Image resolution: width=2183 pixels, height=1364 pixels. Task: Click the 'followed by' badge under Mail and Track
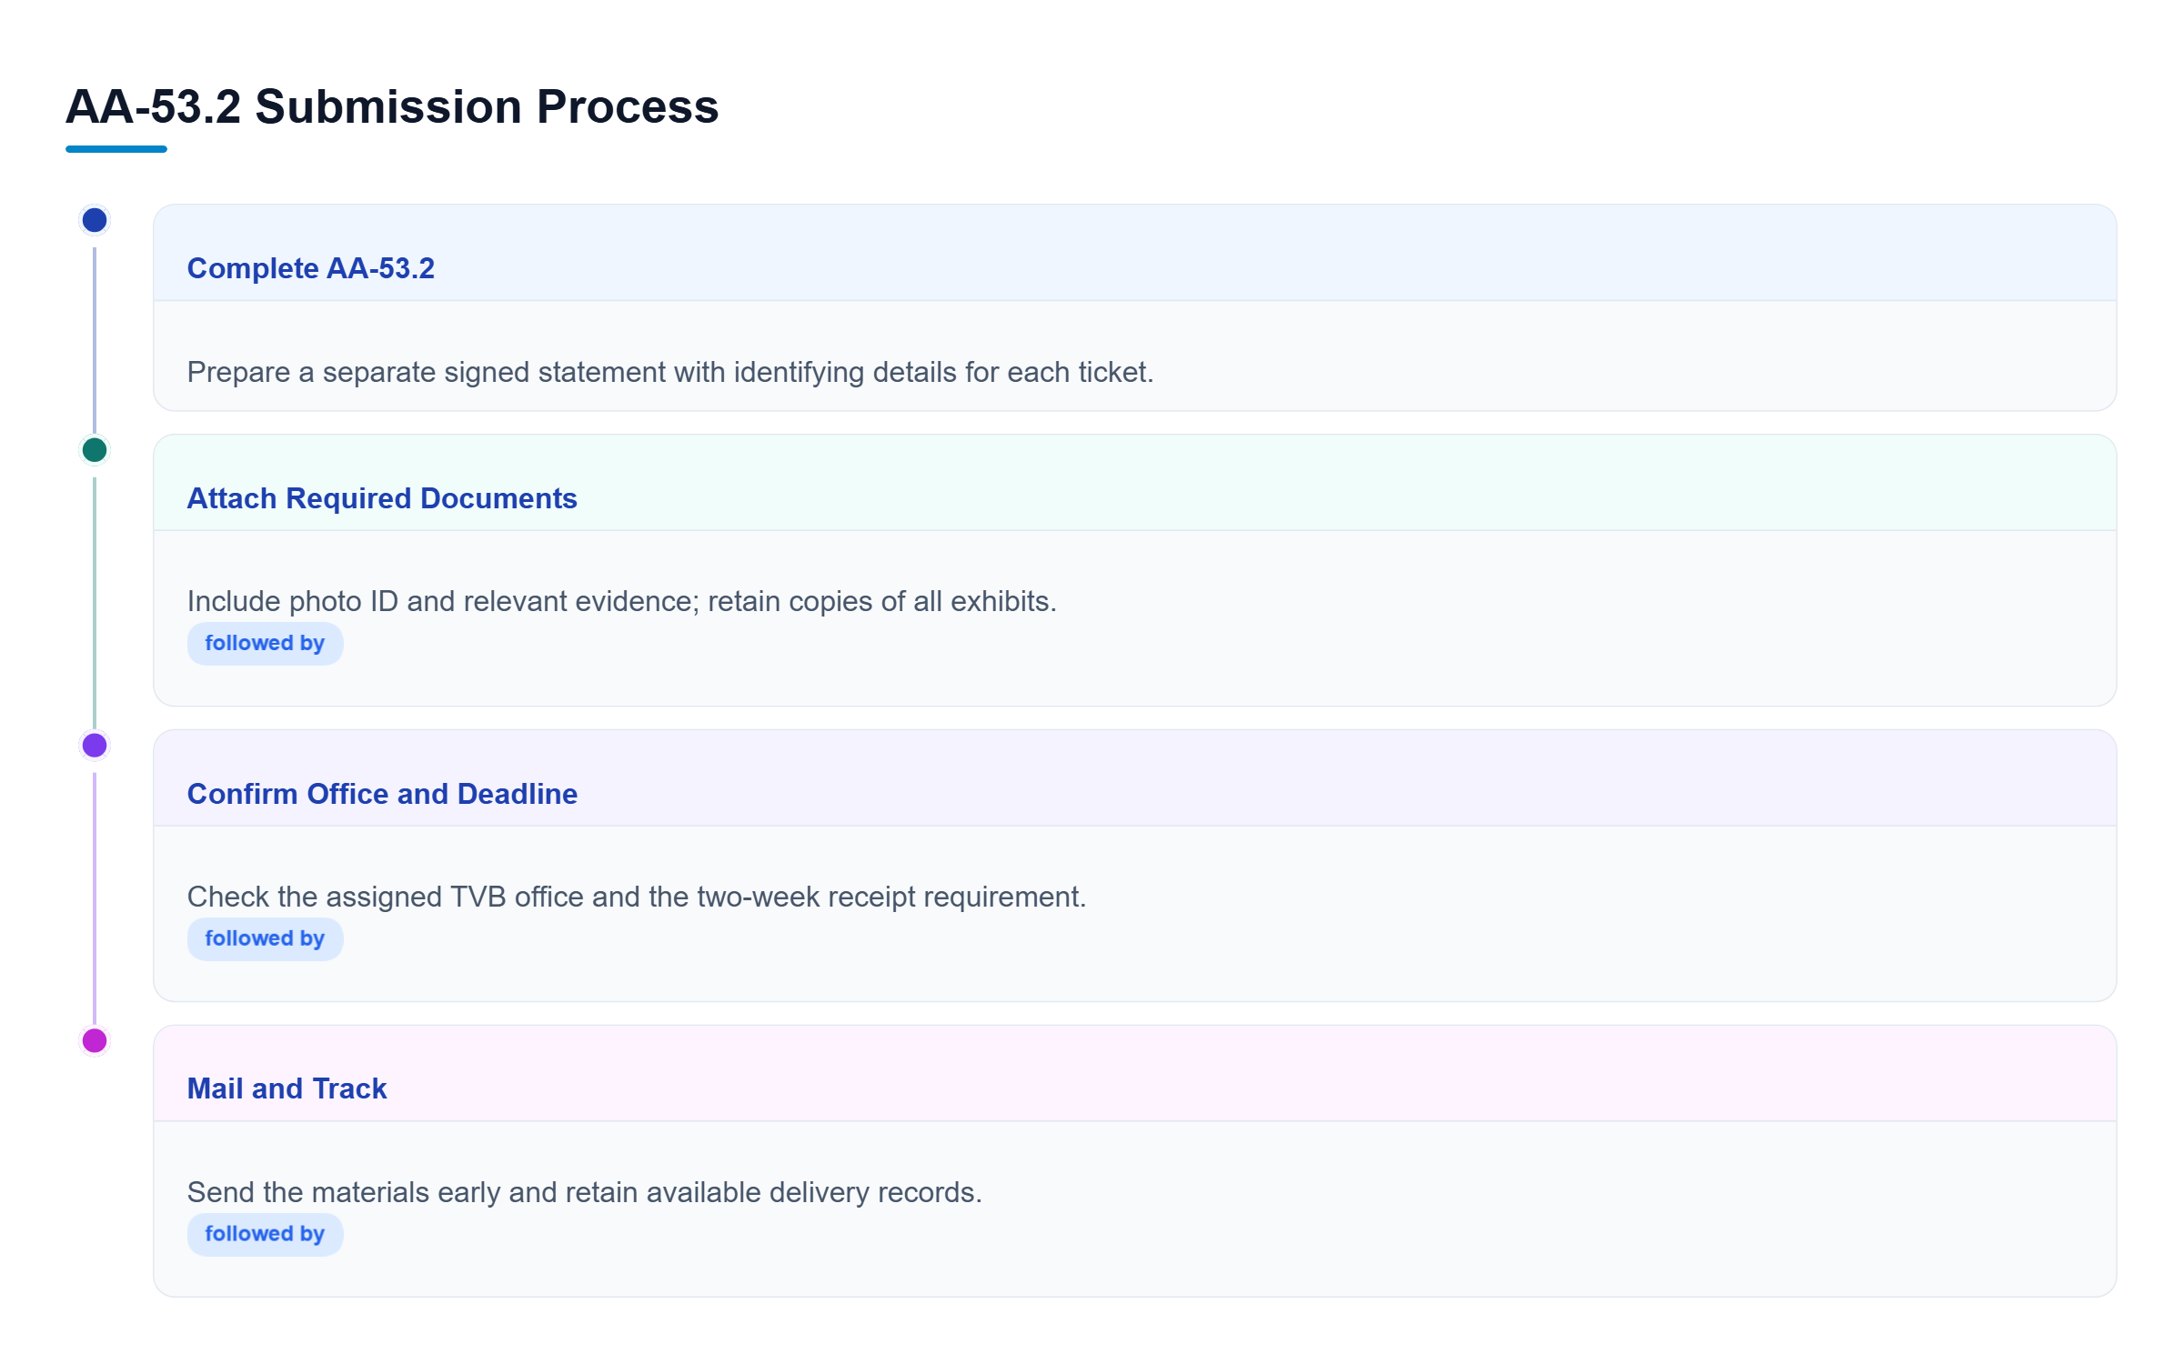pyautogui.click(x=265, y=1234)
